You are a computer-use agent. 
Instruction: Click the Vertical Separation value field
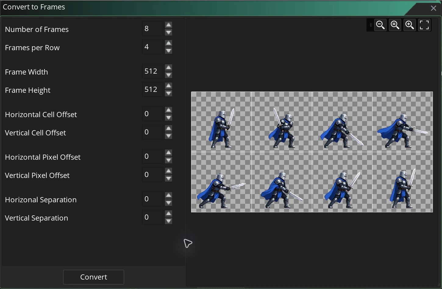(153, 217)
